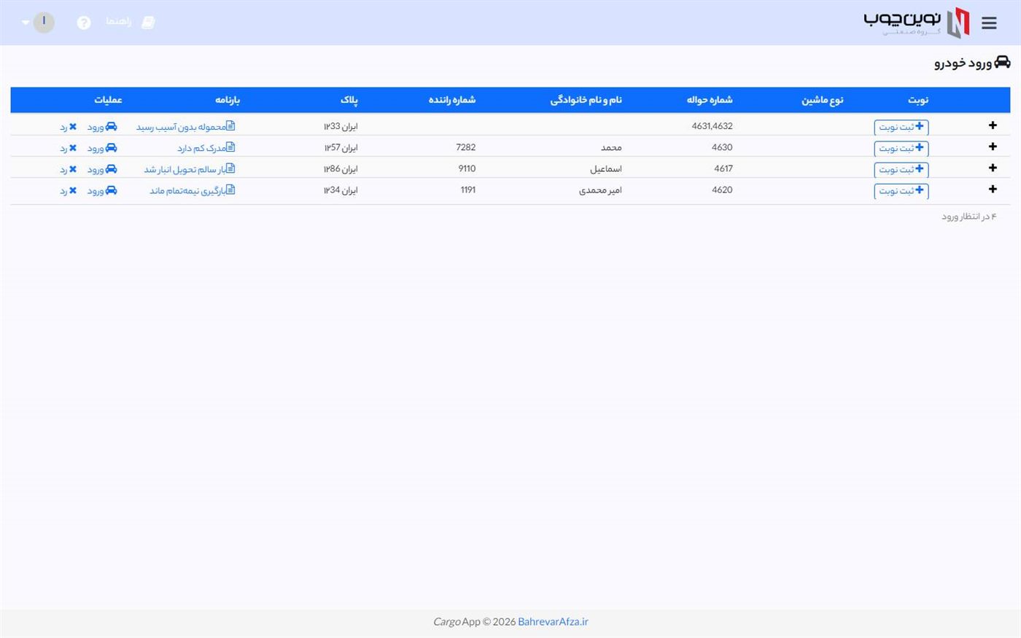Expand row details for order 4617

click(x=993, y=168)
